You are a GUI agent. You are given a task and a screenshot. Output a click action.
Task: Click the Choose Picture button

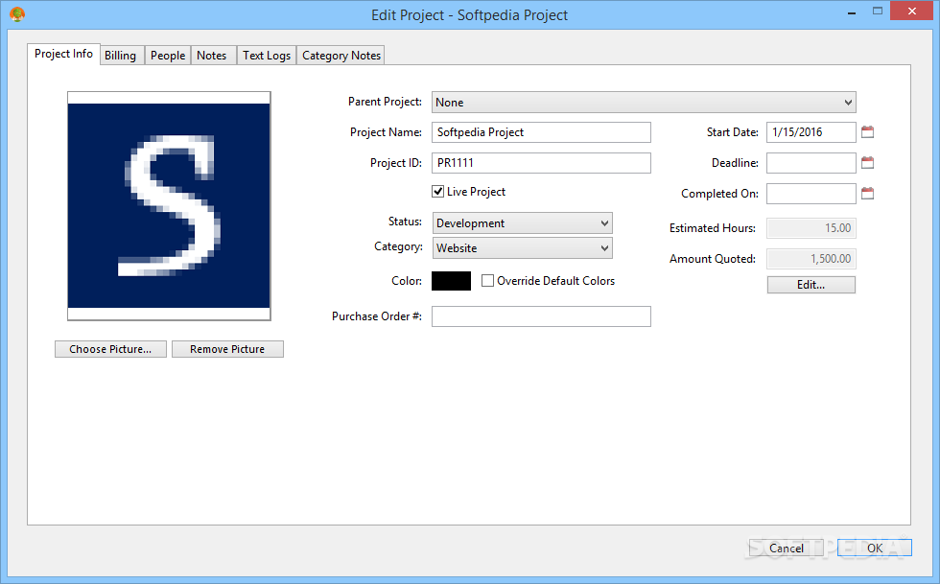click(x=110, y=349)
